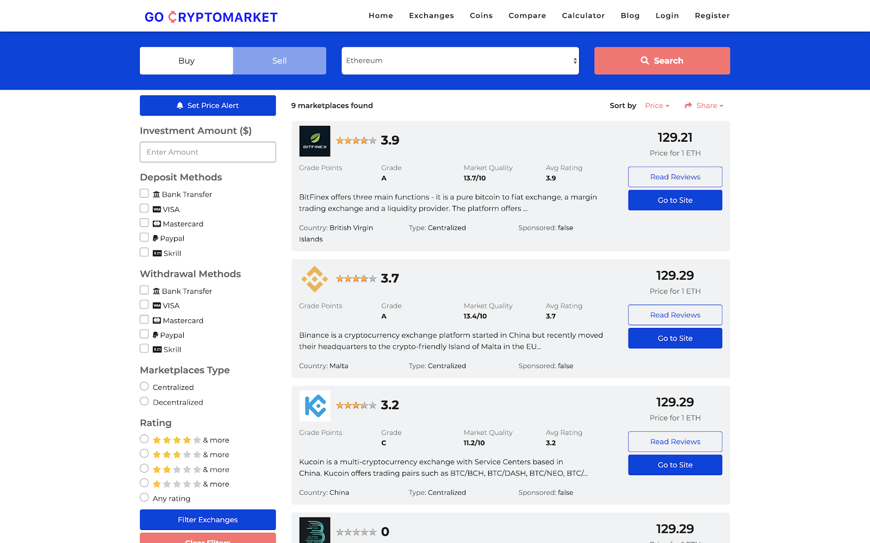Click the Mastercard icon under Withdrawal Methods
The height and width of the screenshot is (543, 870).
pos(157,320)
